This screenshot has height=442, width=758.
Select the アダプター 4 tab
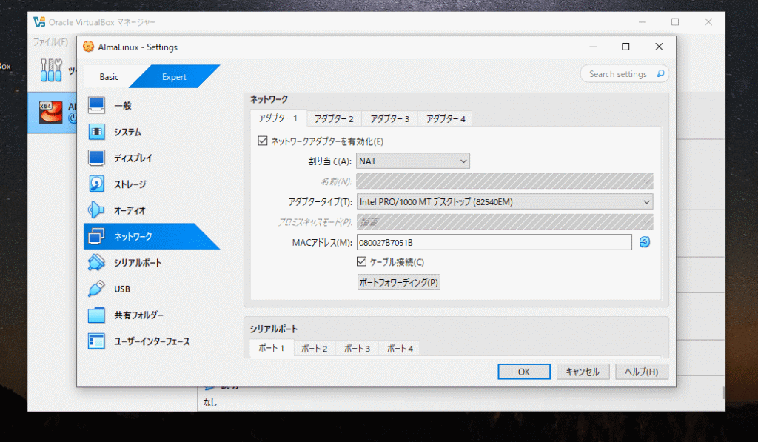pyautogui.click(x=446, y=119)
